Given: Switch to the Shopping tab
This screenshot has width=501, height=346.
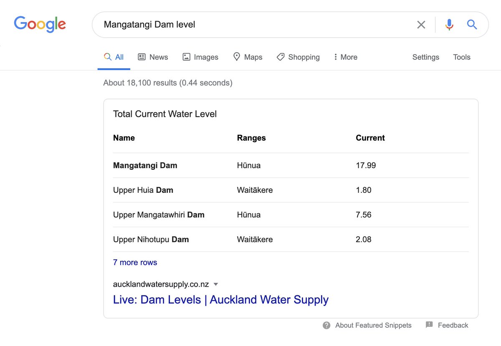Looking at the screenshot, I should tap(298, 57).
